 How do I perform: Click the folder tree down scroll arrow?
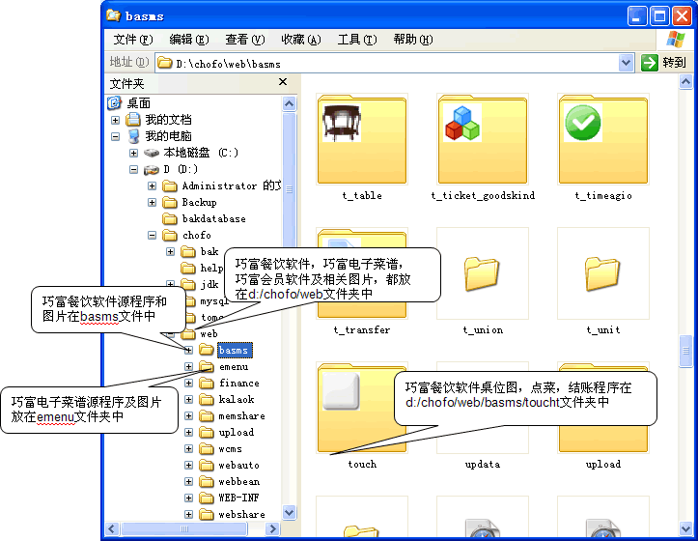(289, 513)
